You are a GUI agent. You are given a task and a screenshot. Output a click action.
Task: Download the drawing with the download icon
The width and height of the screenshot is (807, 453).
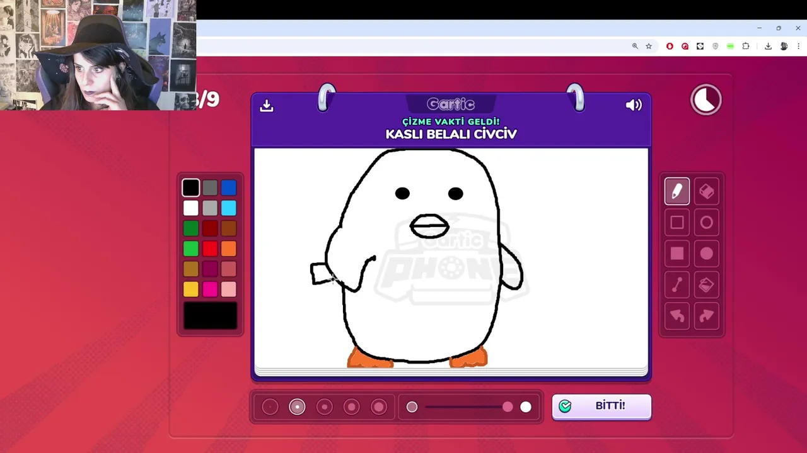[x=267, y=106]
